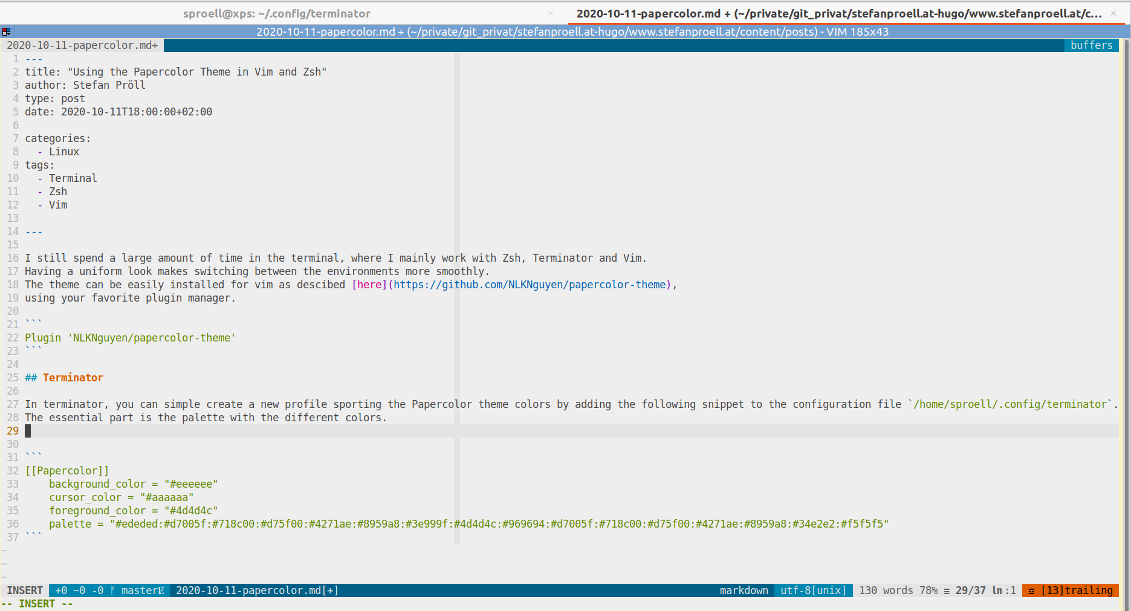Click the Linux category entry
The height and width of the screenshot is (611, 1131).
[x=64, y=152]
